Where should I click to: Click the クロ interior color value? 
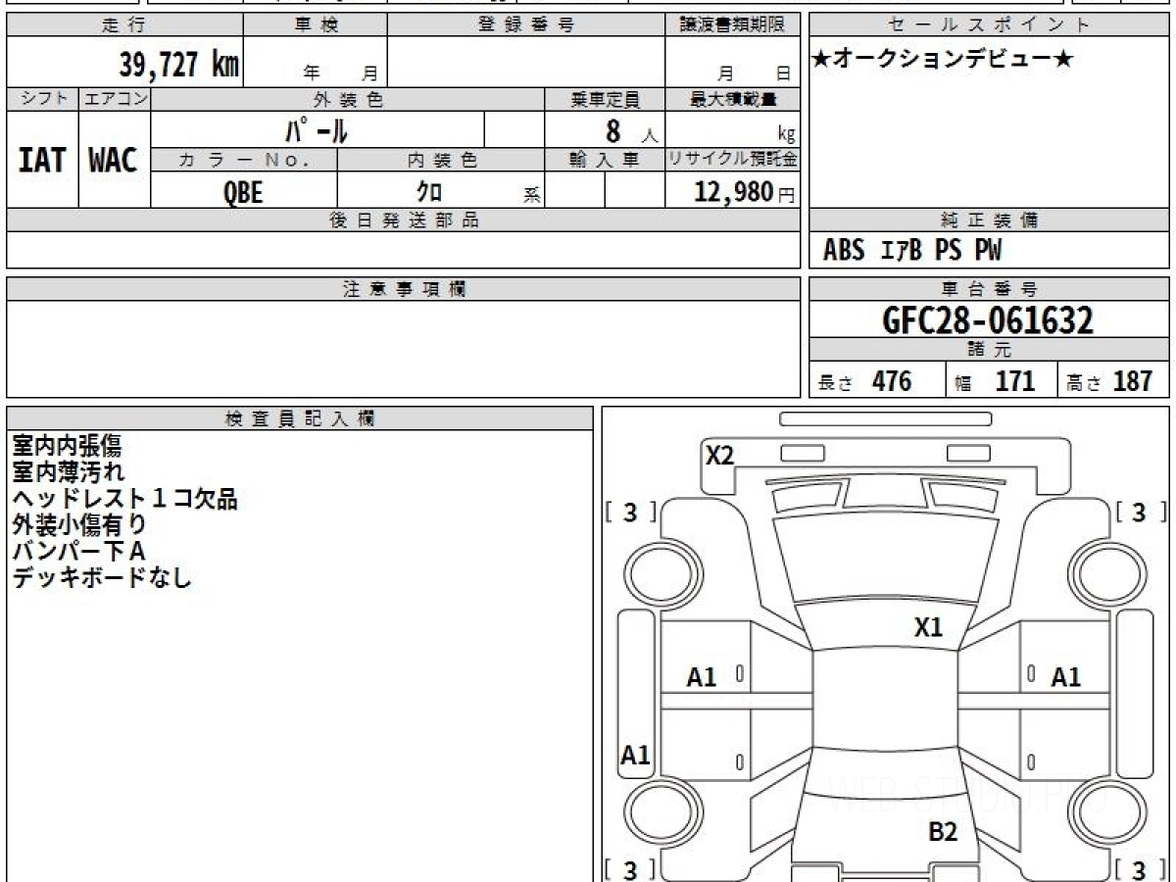[429, 193]
